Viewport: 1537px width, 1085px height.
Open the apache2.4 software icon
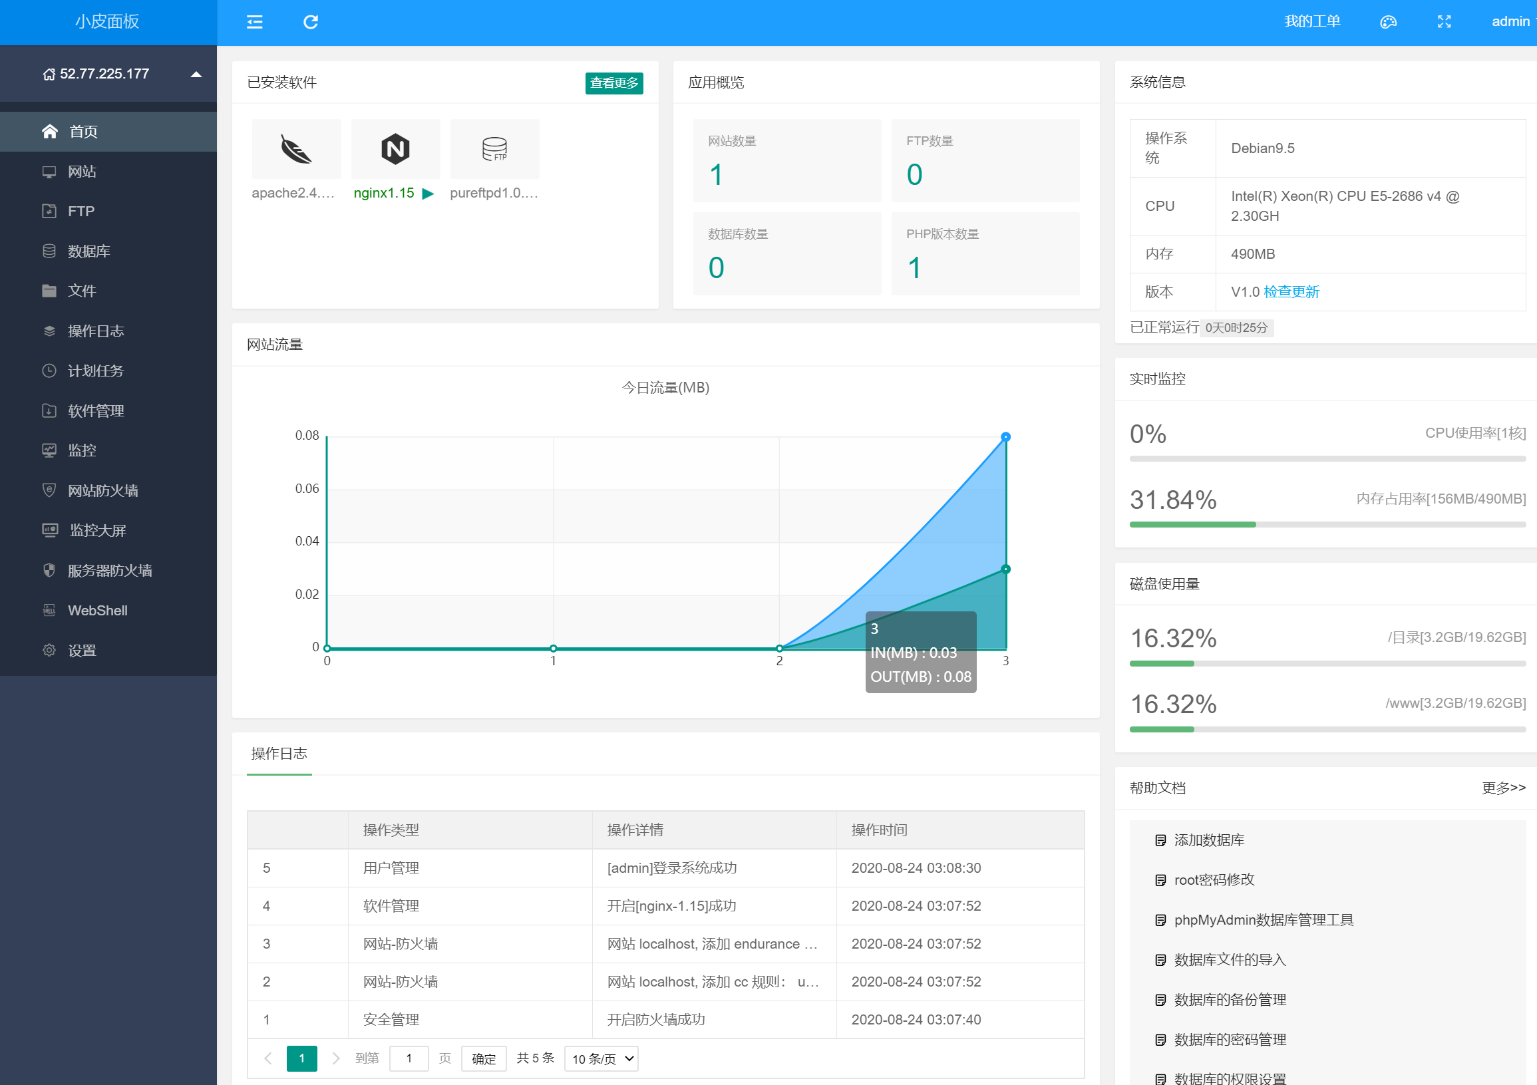[x=297, y=148]
